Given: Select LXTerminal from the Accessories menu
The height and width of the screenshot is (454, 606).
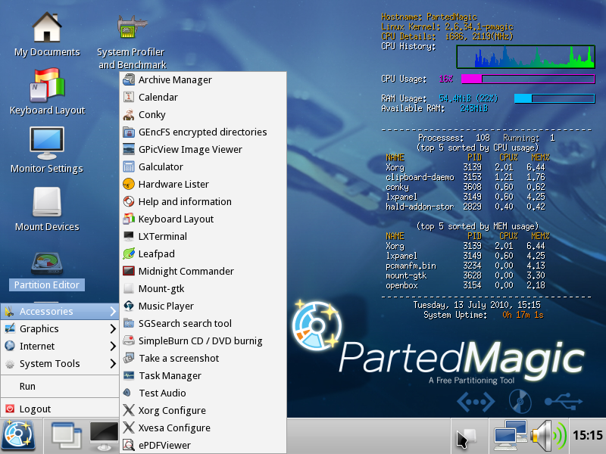Looking at the screenshot, I should coord(162,236).
